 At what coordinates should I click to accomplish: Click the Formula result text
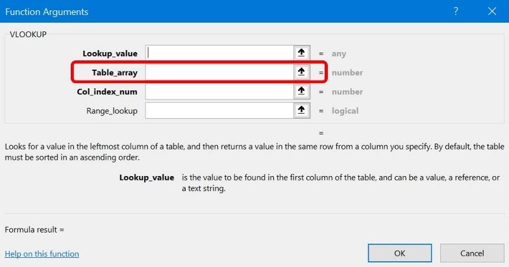click(x=34, y=229)
